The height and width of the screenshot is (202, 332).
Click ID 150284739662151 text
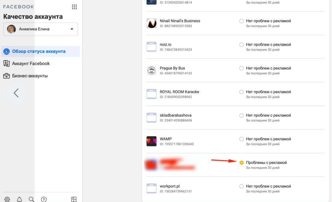176,192
